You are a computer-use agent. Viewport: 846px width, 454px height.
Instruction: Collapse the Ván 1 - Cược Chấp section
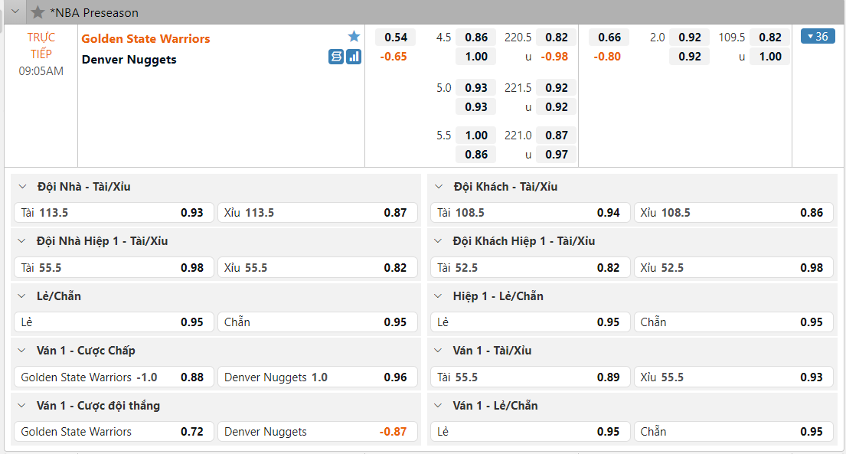coord(22,351)
